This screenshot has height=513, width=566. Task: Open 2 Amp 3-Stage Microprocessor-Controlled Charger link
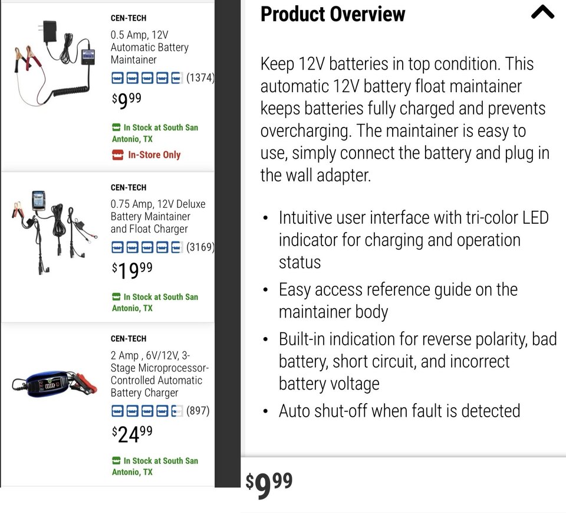pos(160,374)
